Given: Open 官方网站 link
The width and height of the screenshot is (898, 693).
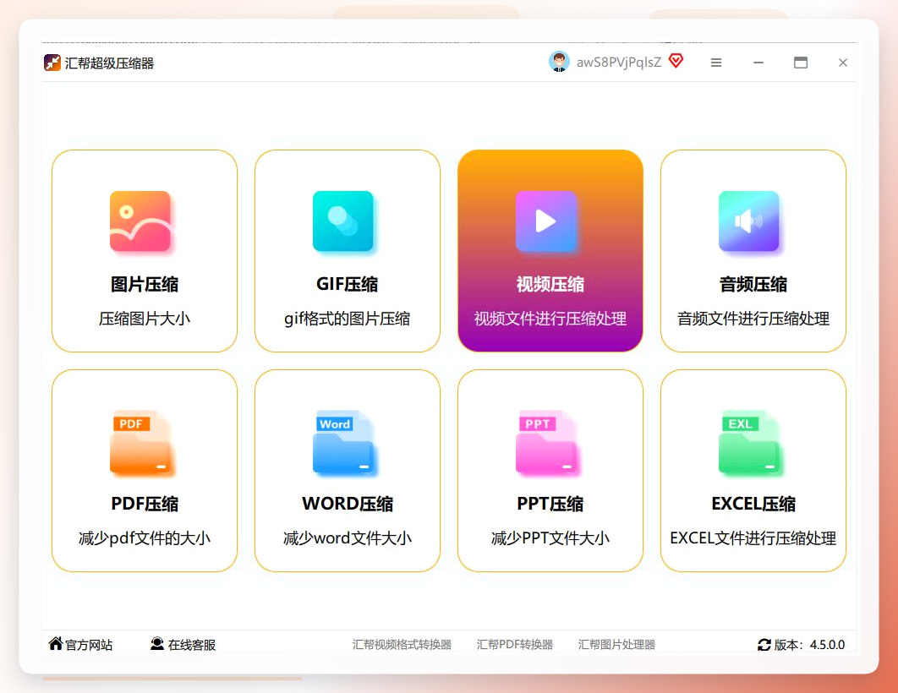Looking at the screenshot, I should tap(89, 645).
